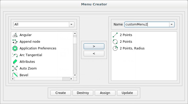Click the Arc Tangential icon
Image resolution: width=188 pixels, height=104 pixels.
15,55
